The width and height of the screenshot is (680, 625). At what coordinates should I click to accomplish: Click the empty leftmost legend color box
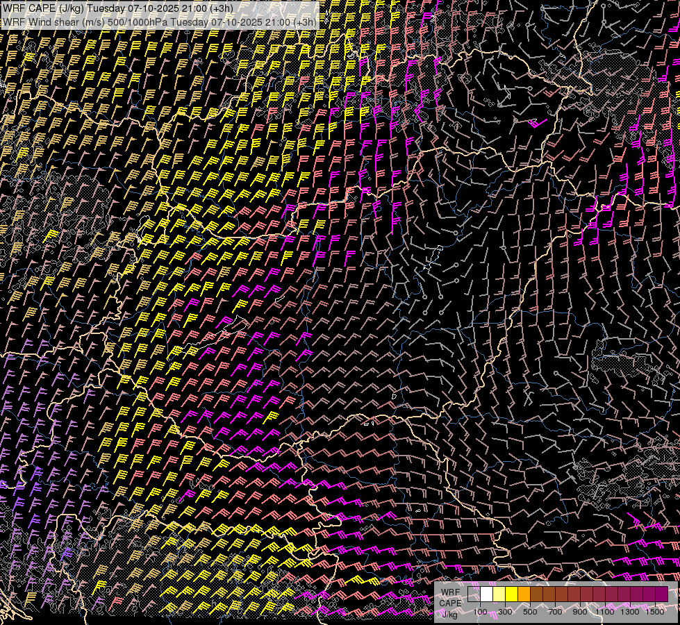(x=474, y=594)
